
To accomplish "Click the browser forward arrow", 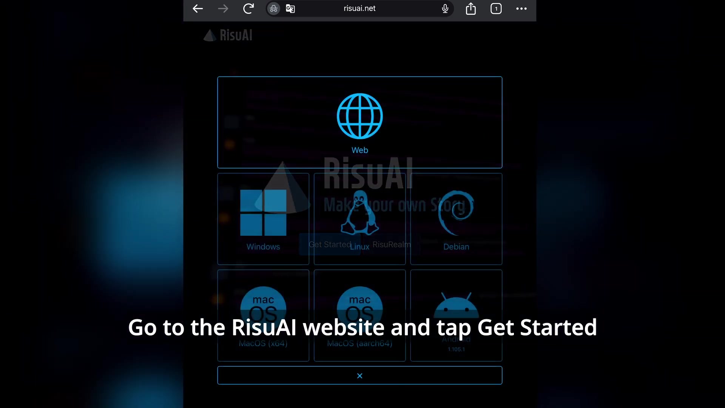I will (x=223, y=9).
